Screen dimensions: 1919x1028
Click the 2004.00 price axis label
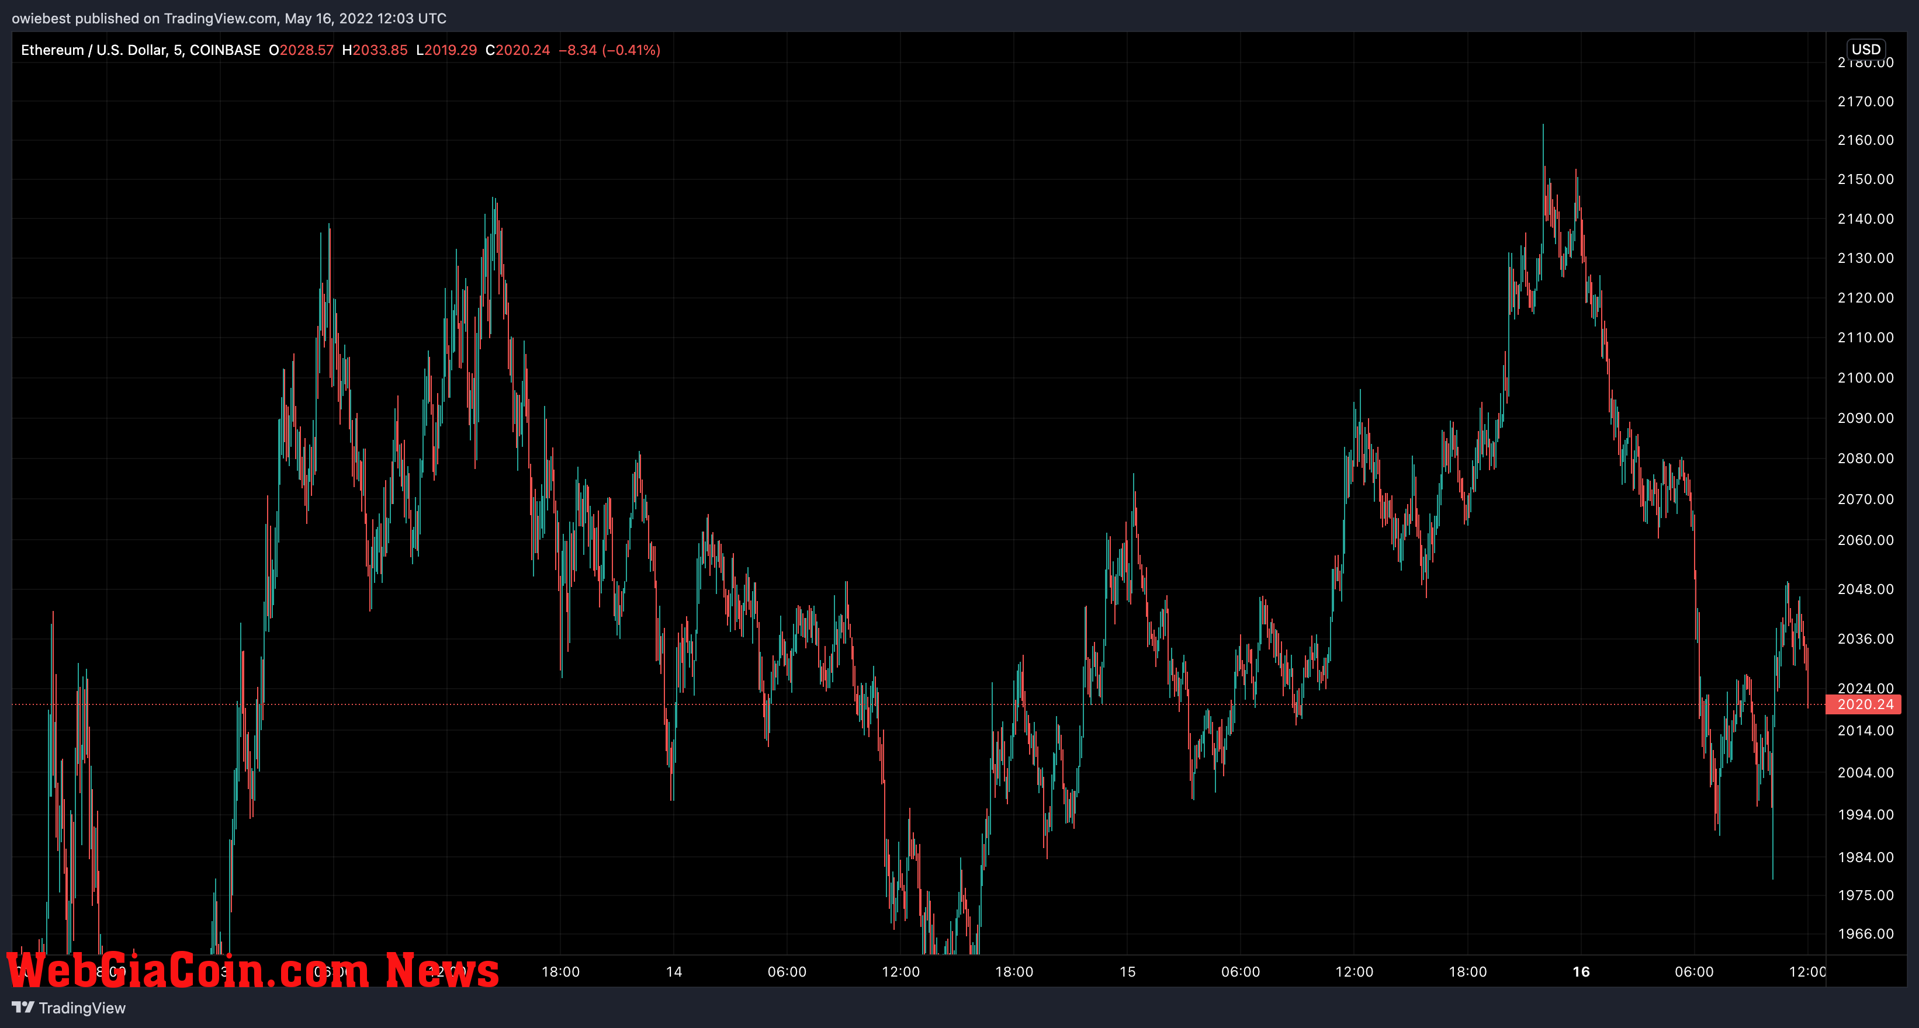1865,773
